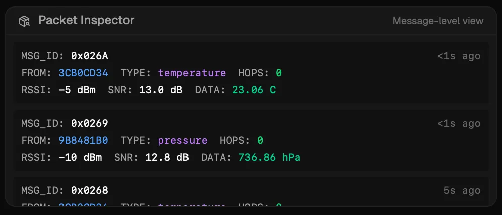
Task: Click the RSSI value -10 dBm
Action: 80,157
